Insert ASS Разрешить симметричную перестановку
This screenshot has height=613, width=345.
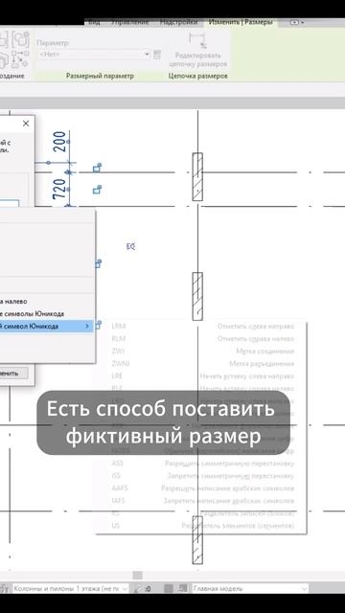tap(202, 464)
